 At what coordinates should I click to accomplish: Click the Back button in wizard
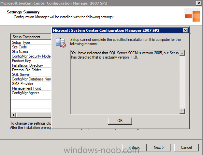tap(134, 147)
